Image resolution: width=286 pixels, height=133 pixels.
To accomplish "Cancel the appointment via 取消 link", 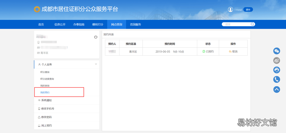I will [235, 52].
